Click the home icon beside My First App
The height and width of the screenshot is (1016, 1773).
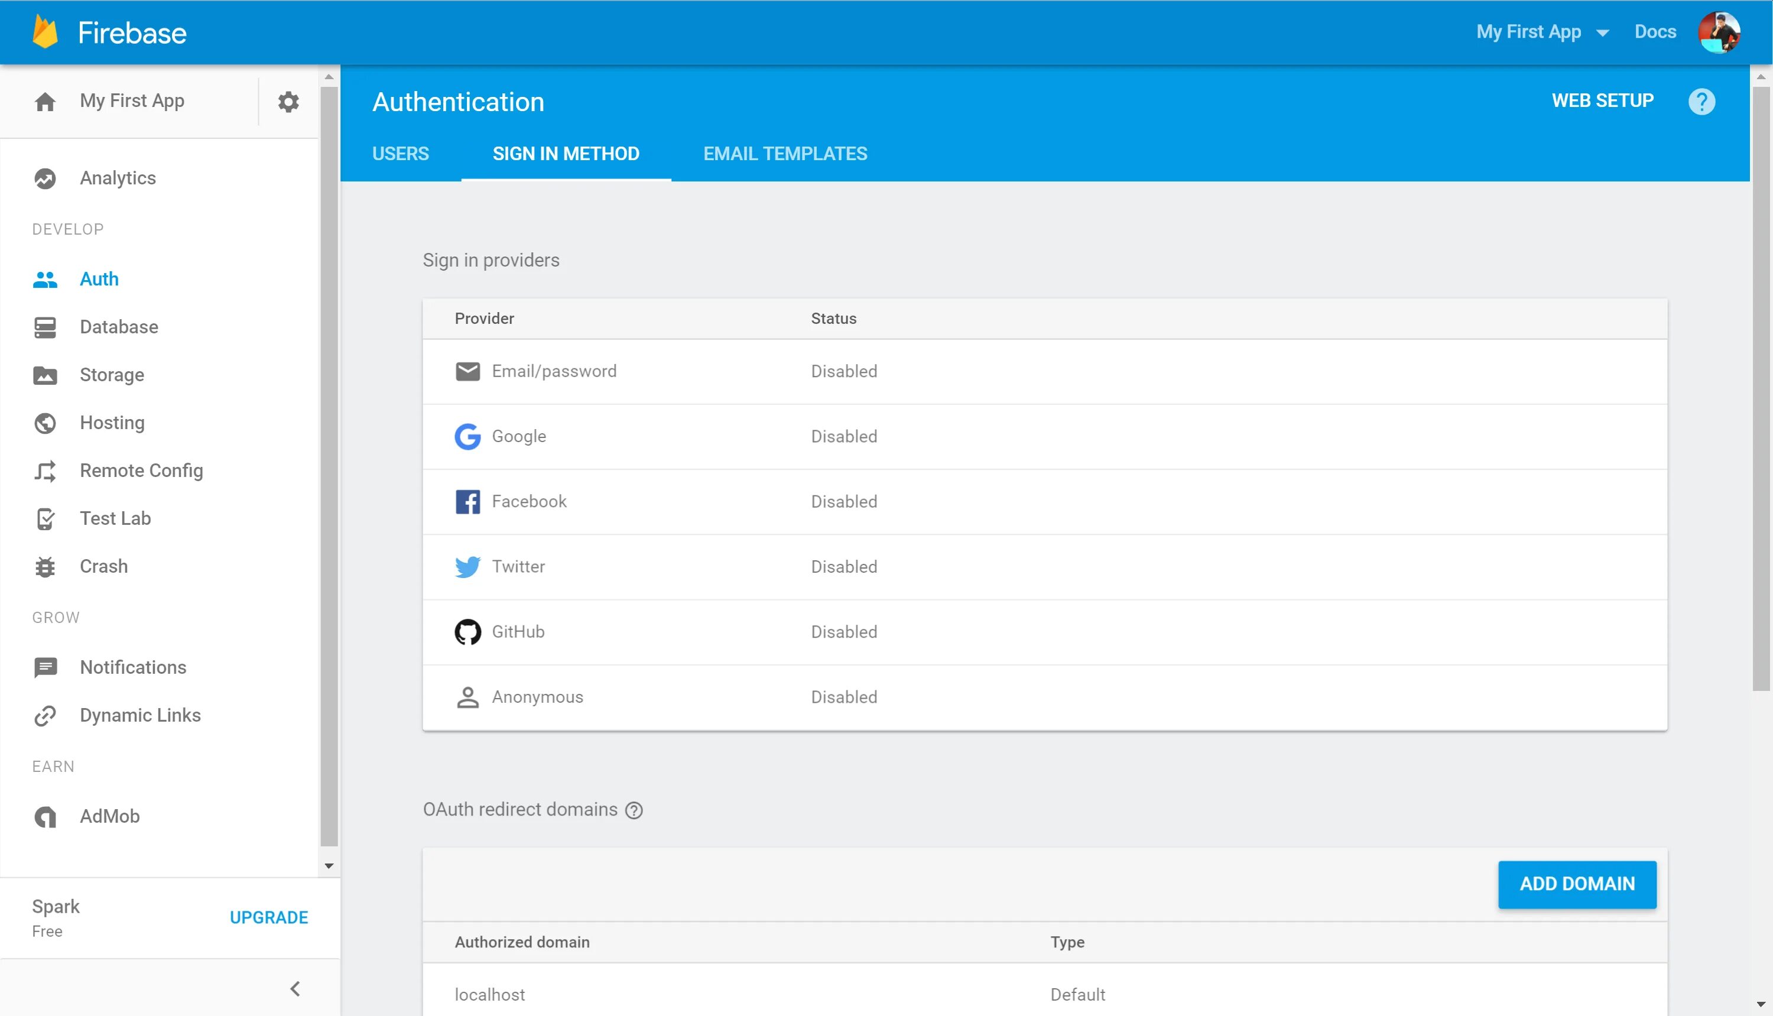tap(46, 102)
